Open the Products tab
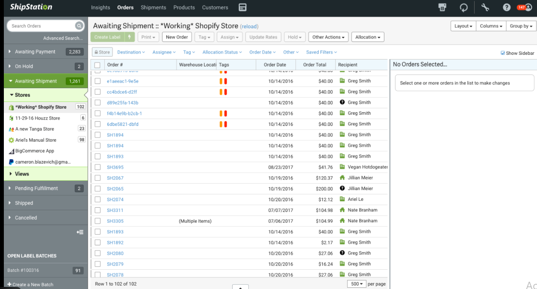The image size is (537, 289). click(x=184, y=8)
